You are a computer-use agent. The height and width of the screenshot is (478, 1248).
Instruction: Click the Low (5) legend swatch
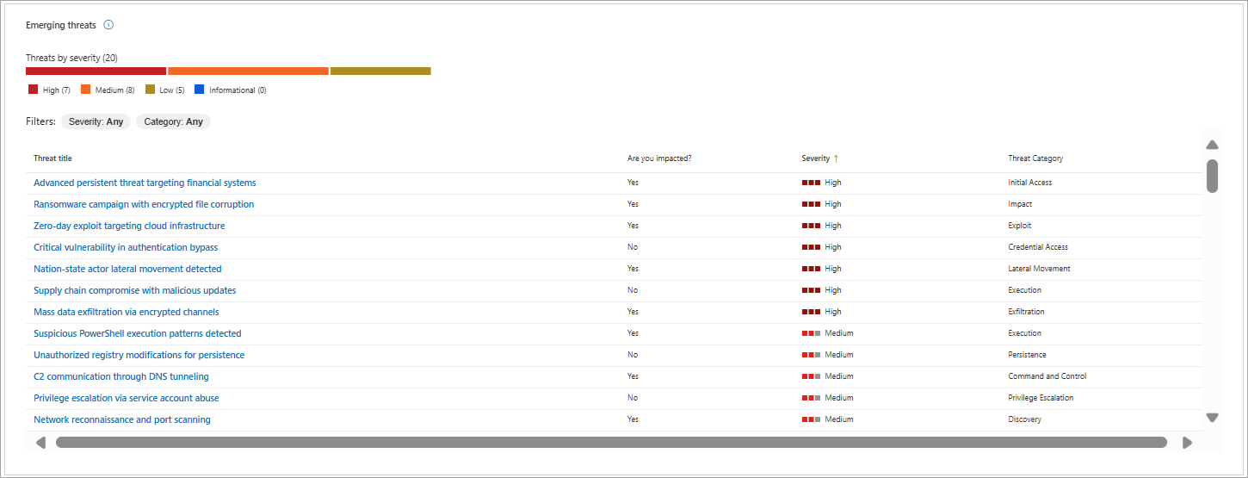(150, 90)
